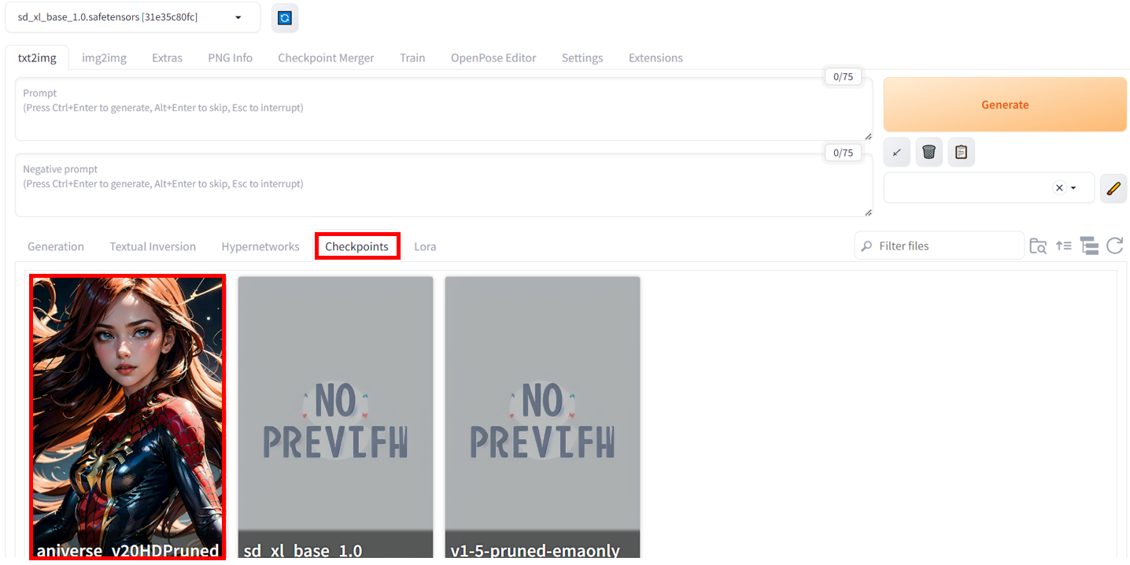The width and height of the screenshot is (1130, 565).
Task: Select the v1-5-pruned-emaonly checkpoint card
Action: pyautogui.click(x=542, y=417)
